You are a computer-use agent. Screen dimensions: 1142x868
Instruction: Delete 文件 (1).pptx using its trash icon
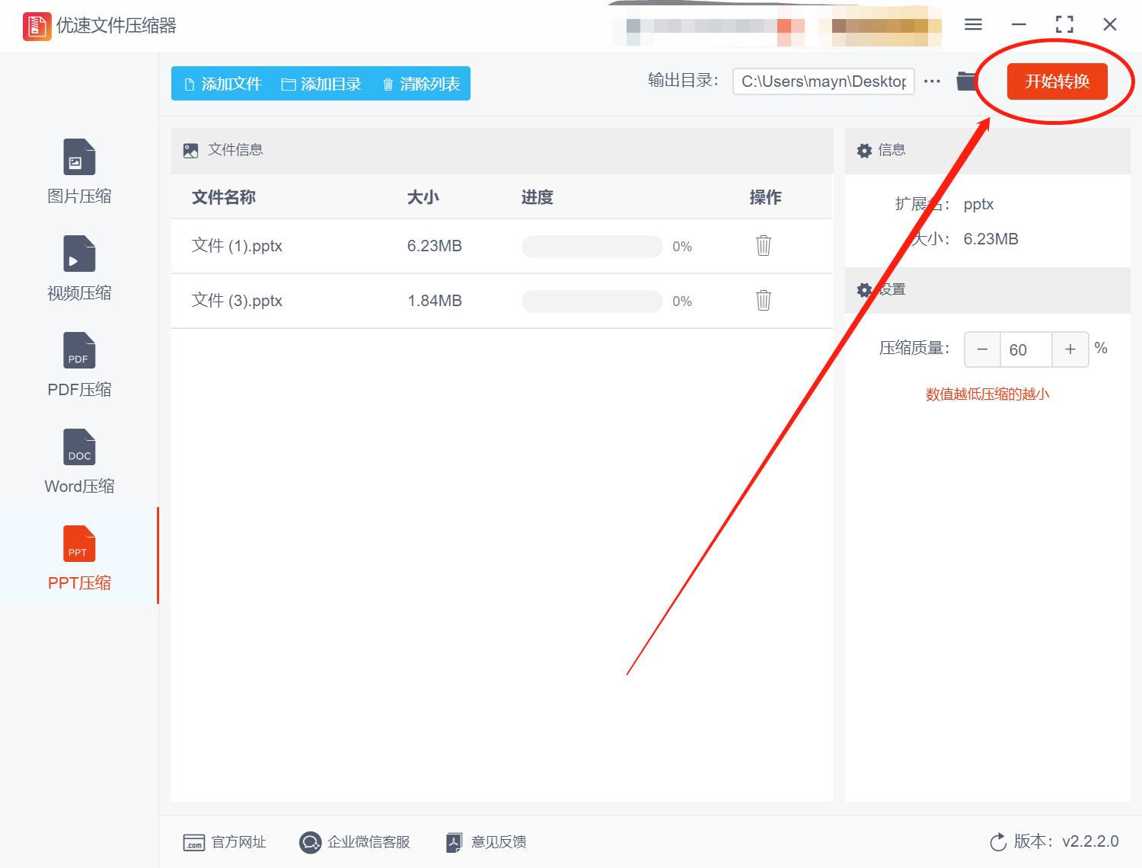pos(763,246)
